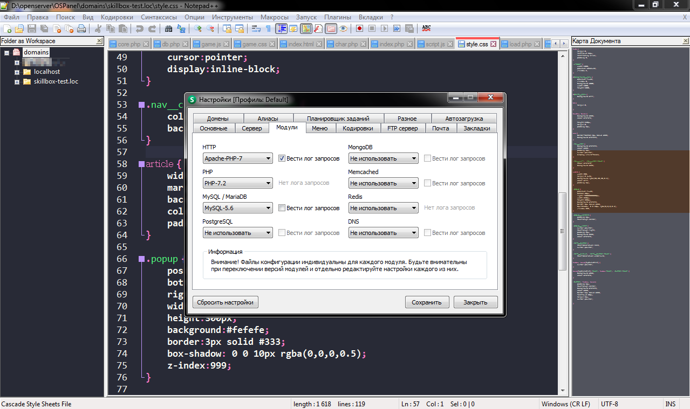Click the New file toolbar icon

tap(8, 29)
